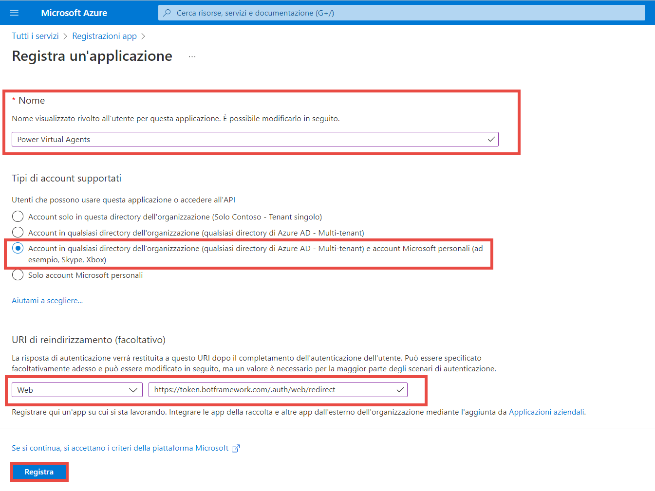Open the Azure portal hamburger menu

(14, 13)
